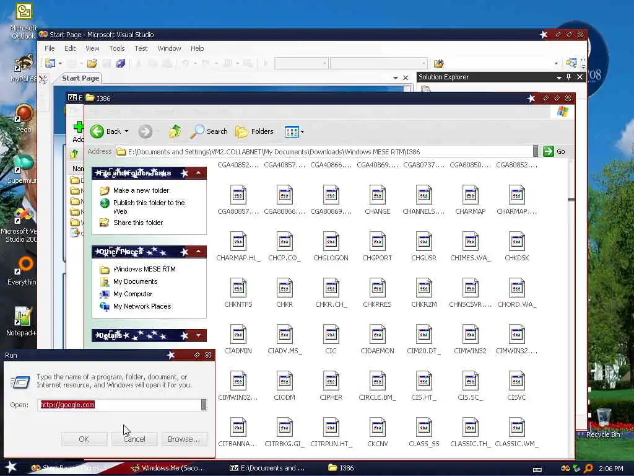Screen dimensions: 634x476
Task: Collapse the File and Folder Tasks panel
Action: 199,173
